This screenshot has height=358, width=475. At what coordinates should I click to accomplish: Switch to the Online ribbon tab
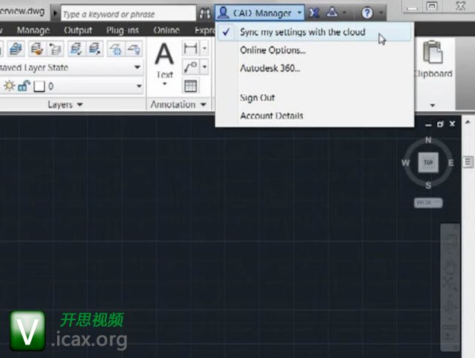click(166, 30)
